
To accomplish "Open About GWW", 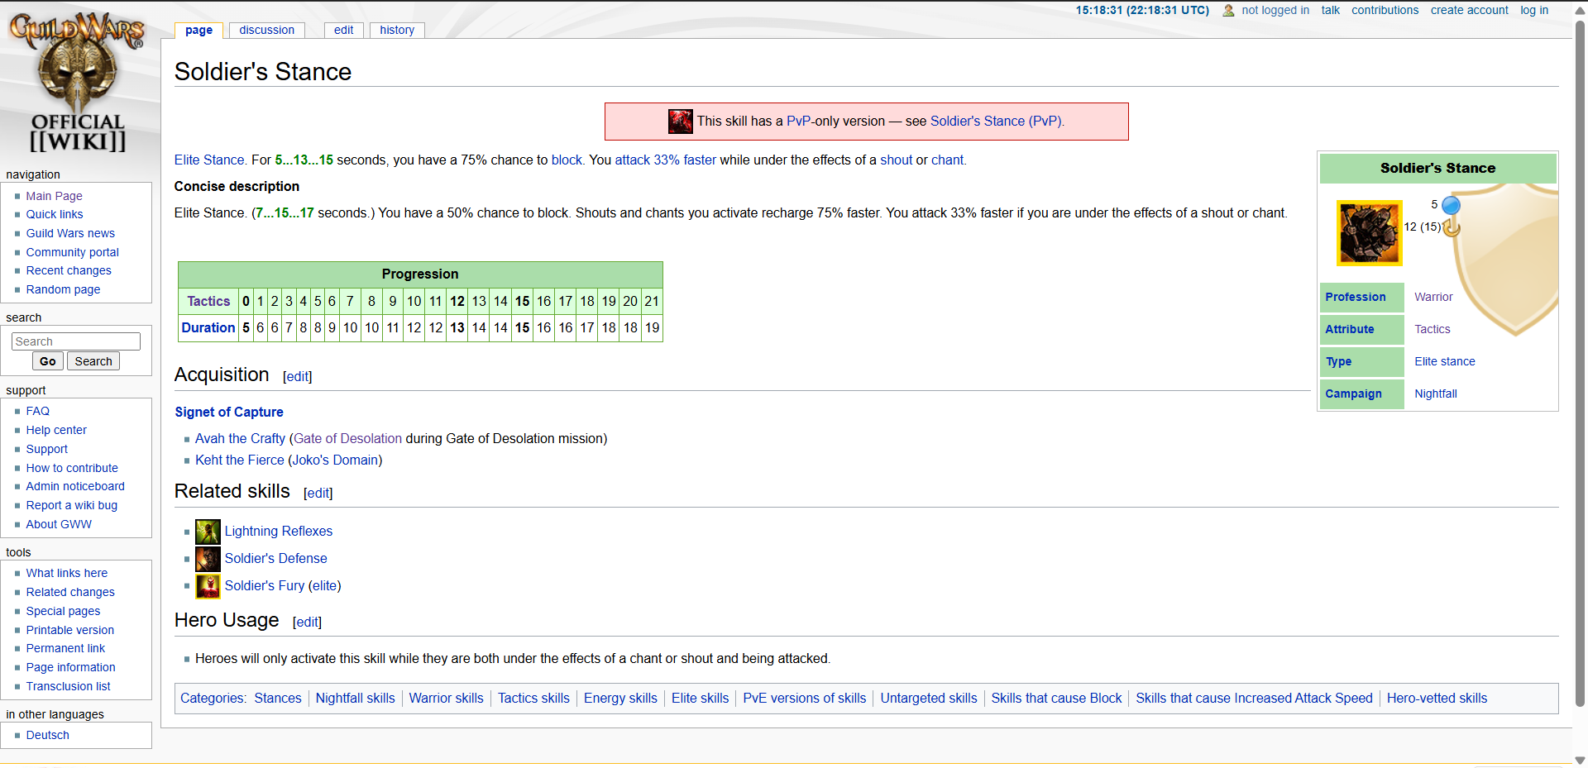I will coord(58,524).
